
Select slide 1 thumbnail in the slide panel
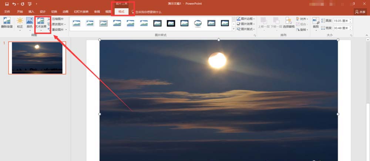(x=37, y=58)
